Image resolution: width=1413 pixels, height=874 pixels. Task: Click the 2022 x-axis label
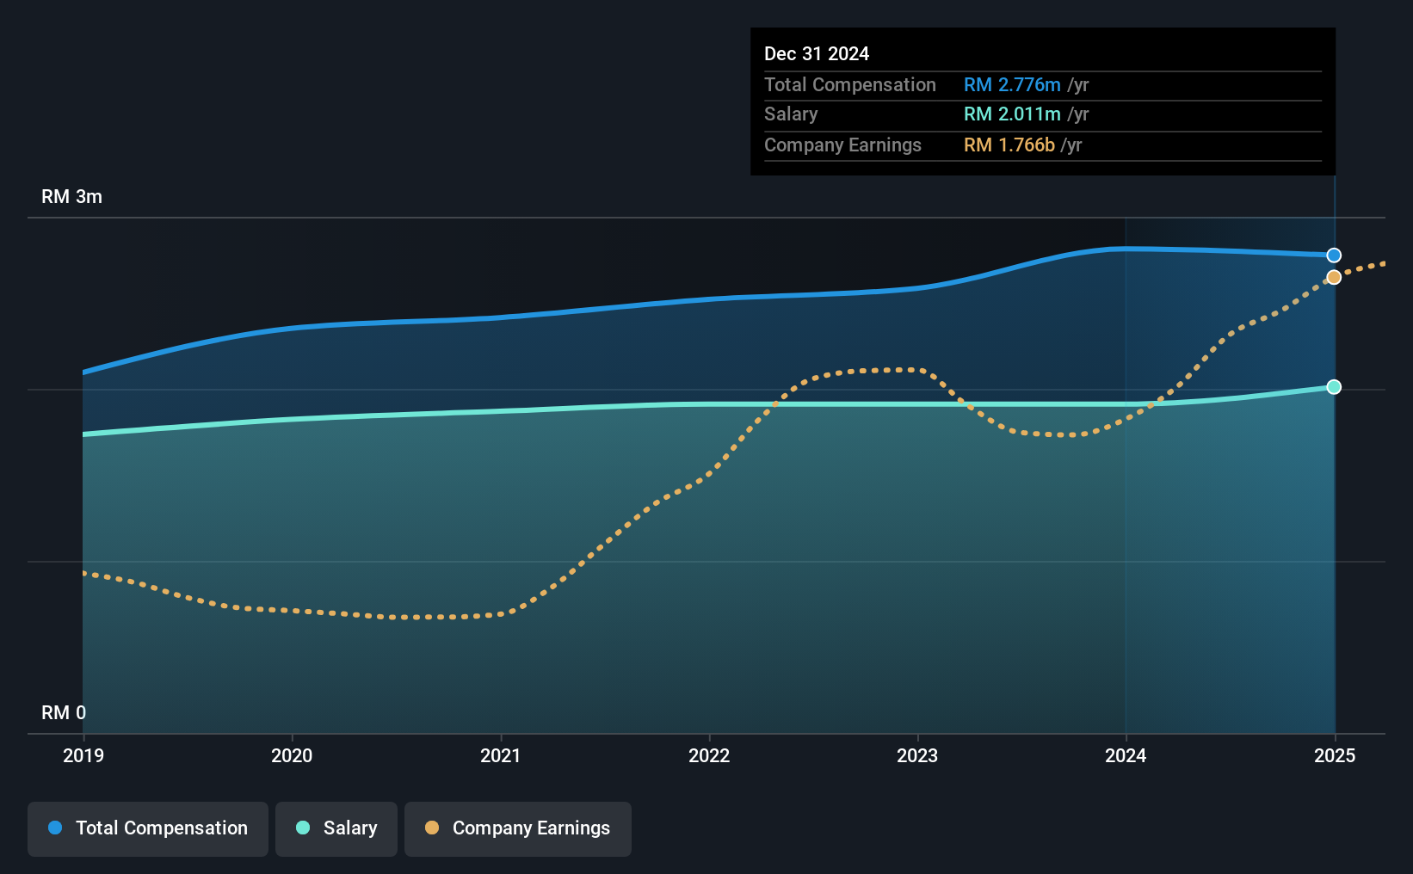709,755
